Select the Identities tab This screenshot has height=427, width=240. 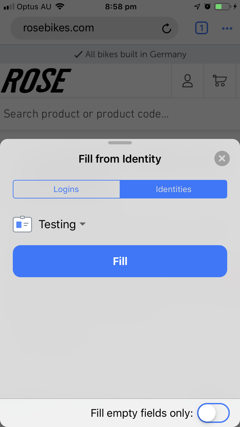tap(173, 189)
